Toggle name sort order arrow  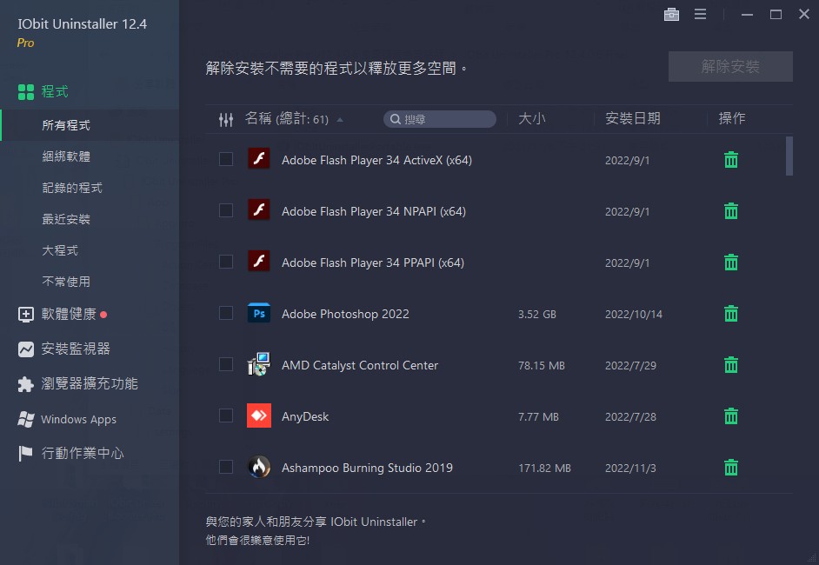click(x=340, y=120)
